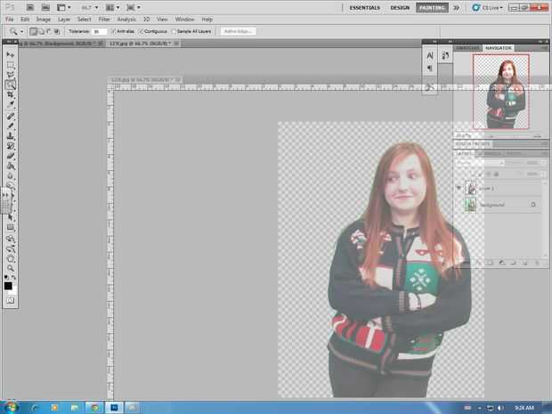
Task: Select the 3D Object Rotate tool
Action: pos(11,239)
